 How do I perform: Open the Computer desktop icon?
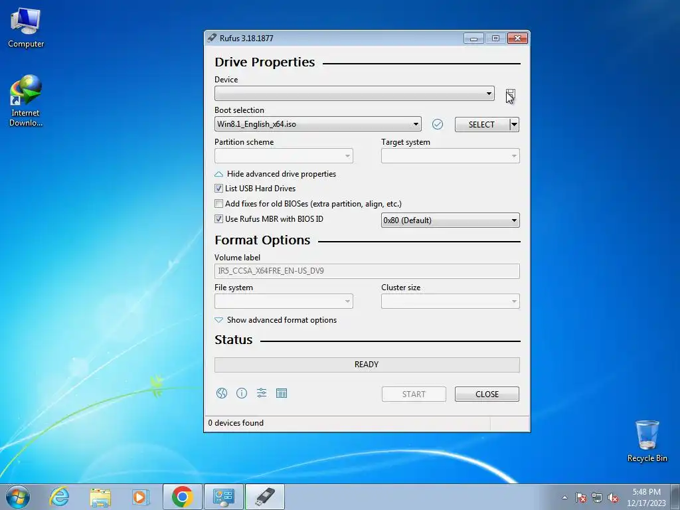[x=26, y=28]
